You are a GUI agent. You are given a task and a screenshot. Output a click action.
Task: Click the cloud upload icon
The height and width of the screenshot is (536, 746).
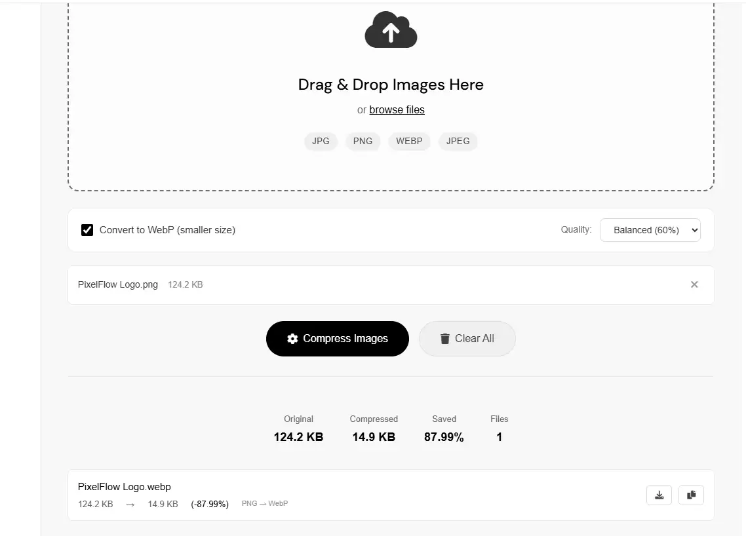tap(391, 30)
